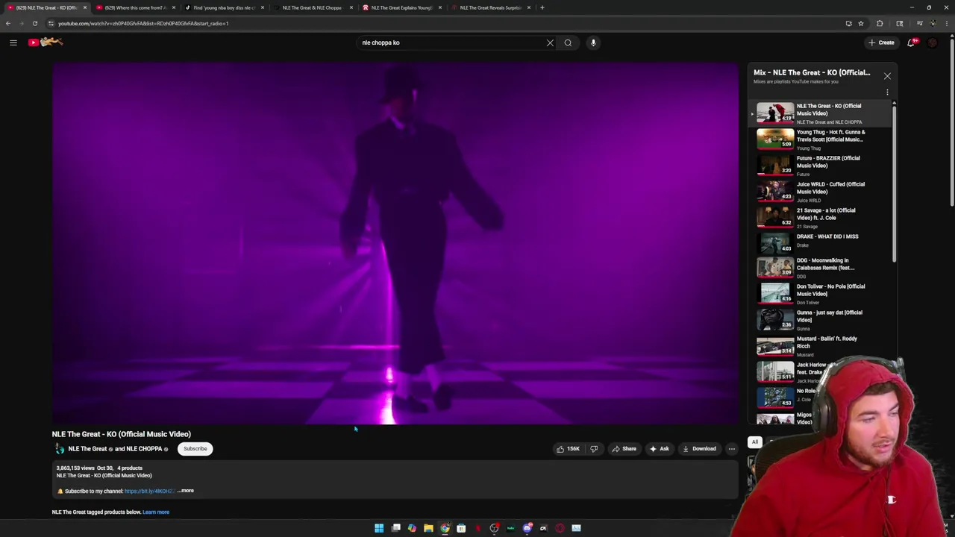The image size is (955, 537).
Task: Switch to 'Where this come from?' browser tab
Action: 134,7
